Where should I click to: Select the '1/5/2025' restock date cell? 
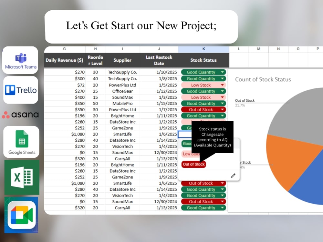point(159,85)
